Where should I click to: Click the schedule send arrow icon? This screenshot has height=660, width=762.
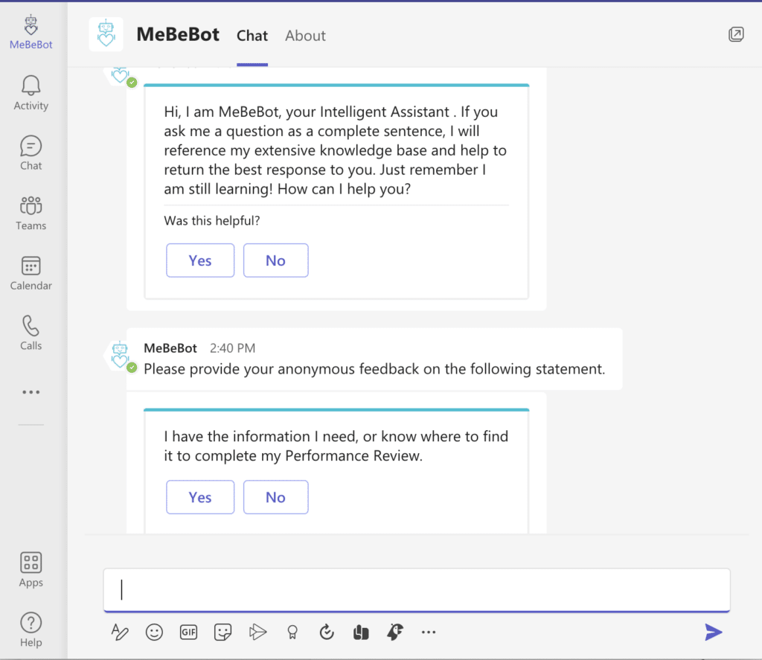point(257,632)
